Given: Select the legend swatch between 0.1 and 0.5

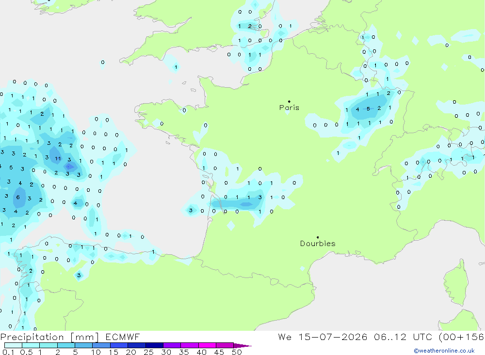Looking at the screenshot, I should [x=13, y=345].
